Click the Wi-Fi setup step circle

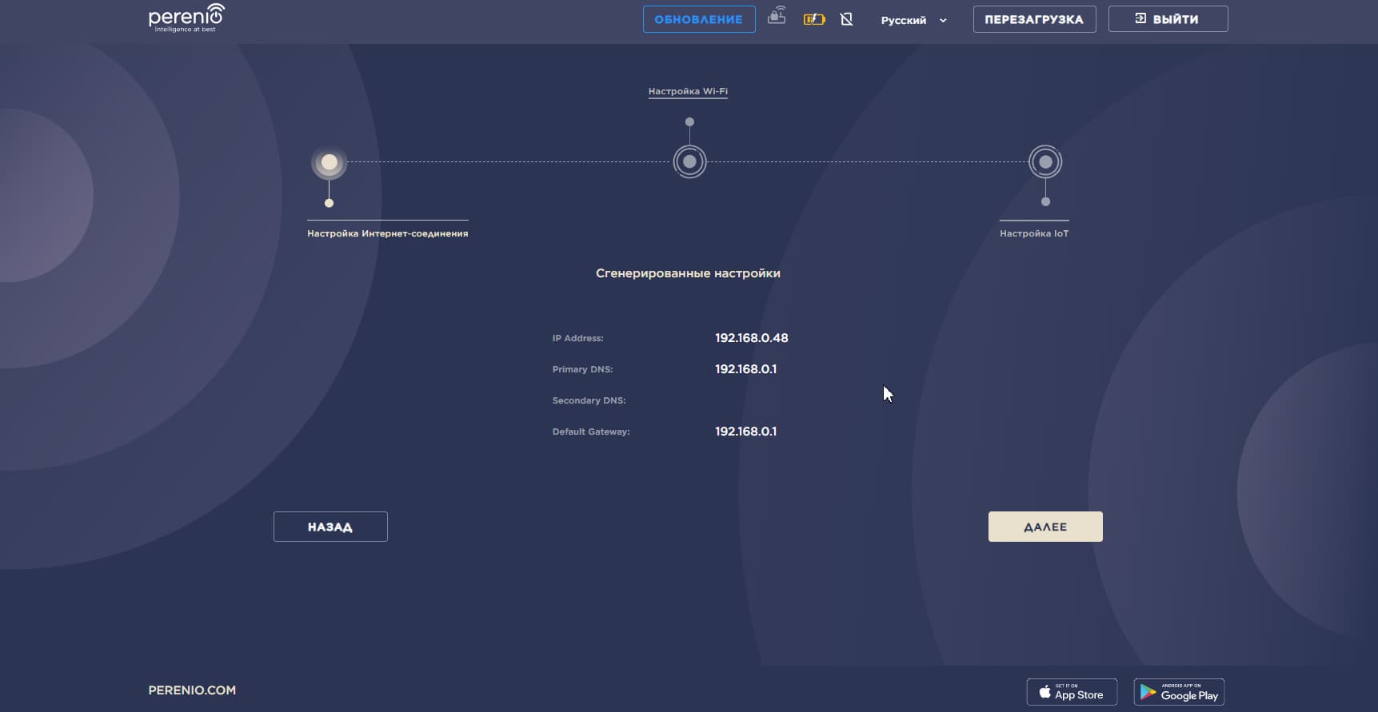(x=689, y=161)
